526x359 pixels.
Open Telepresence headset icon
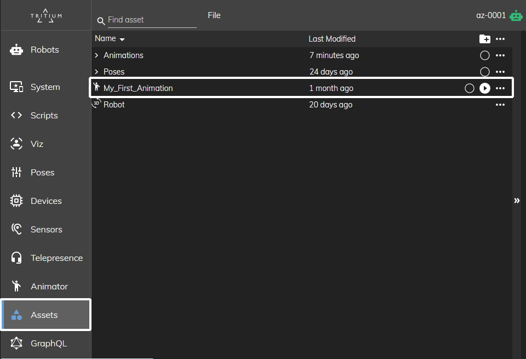[x=16, y=258]
